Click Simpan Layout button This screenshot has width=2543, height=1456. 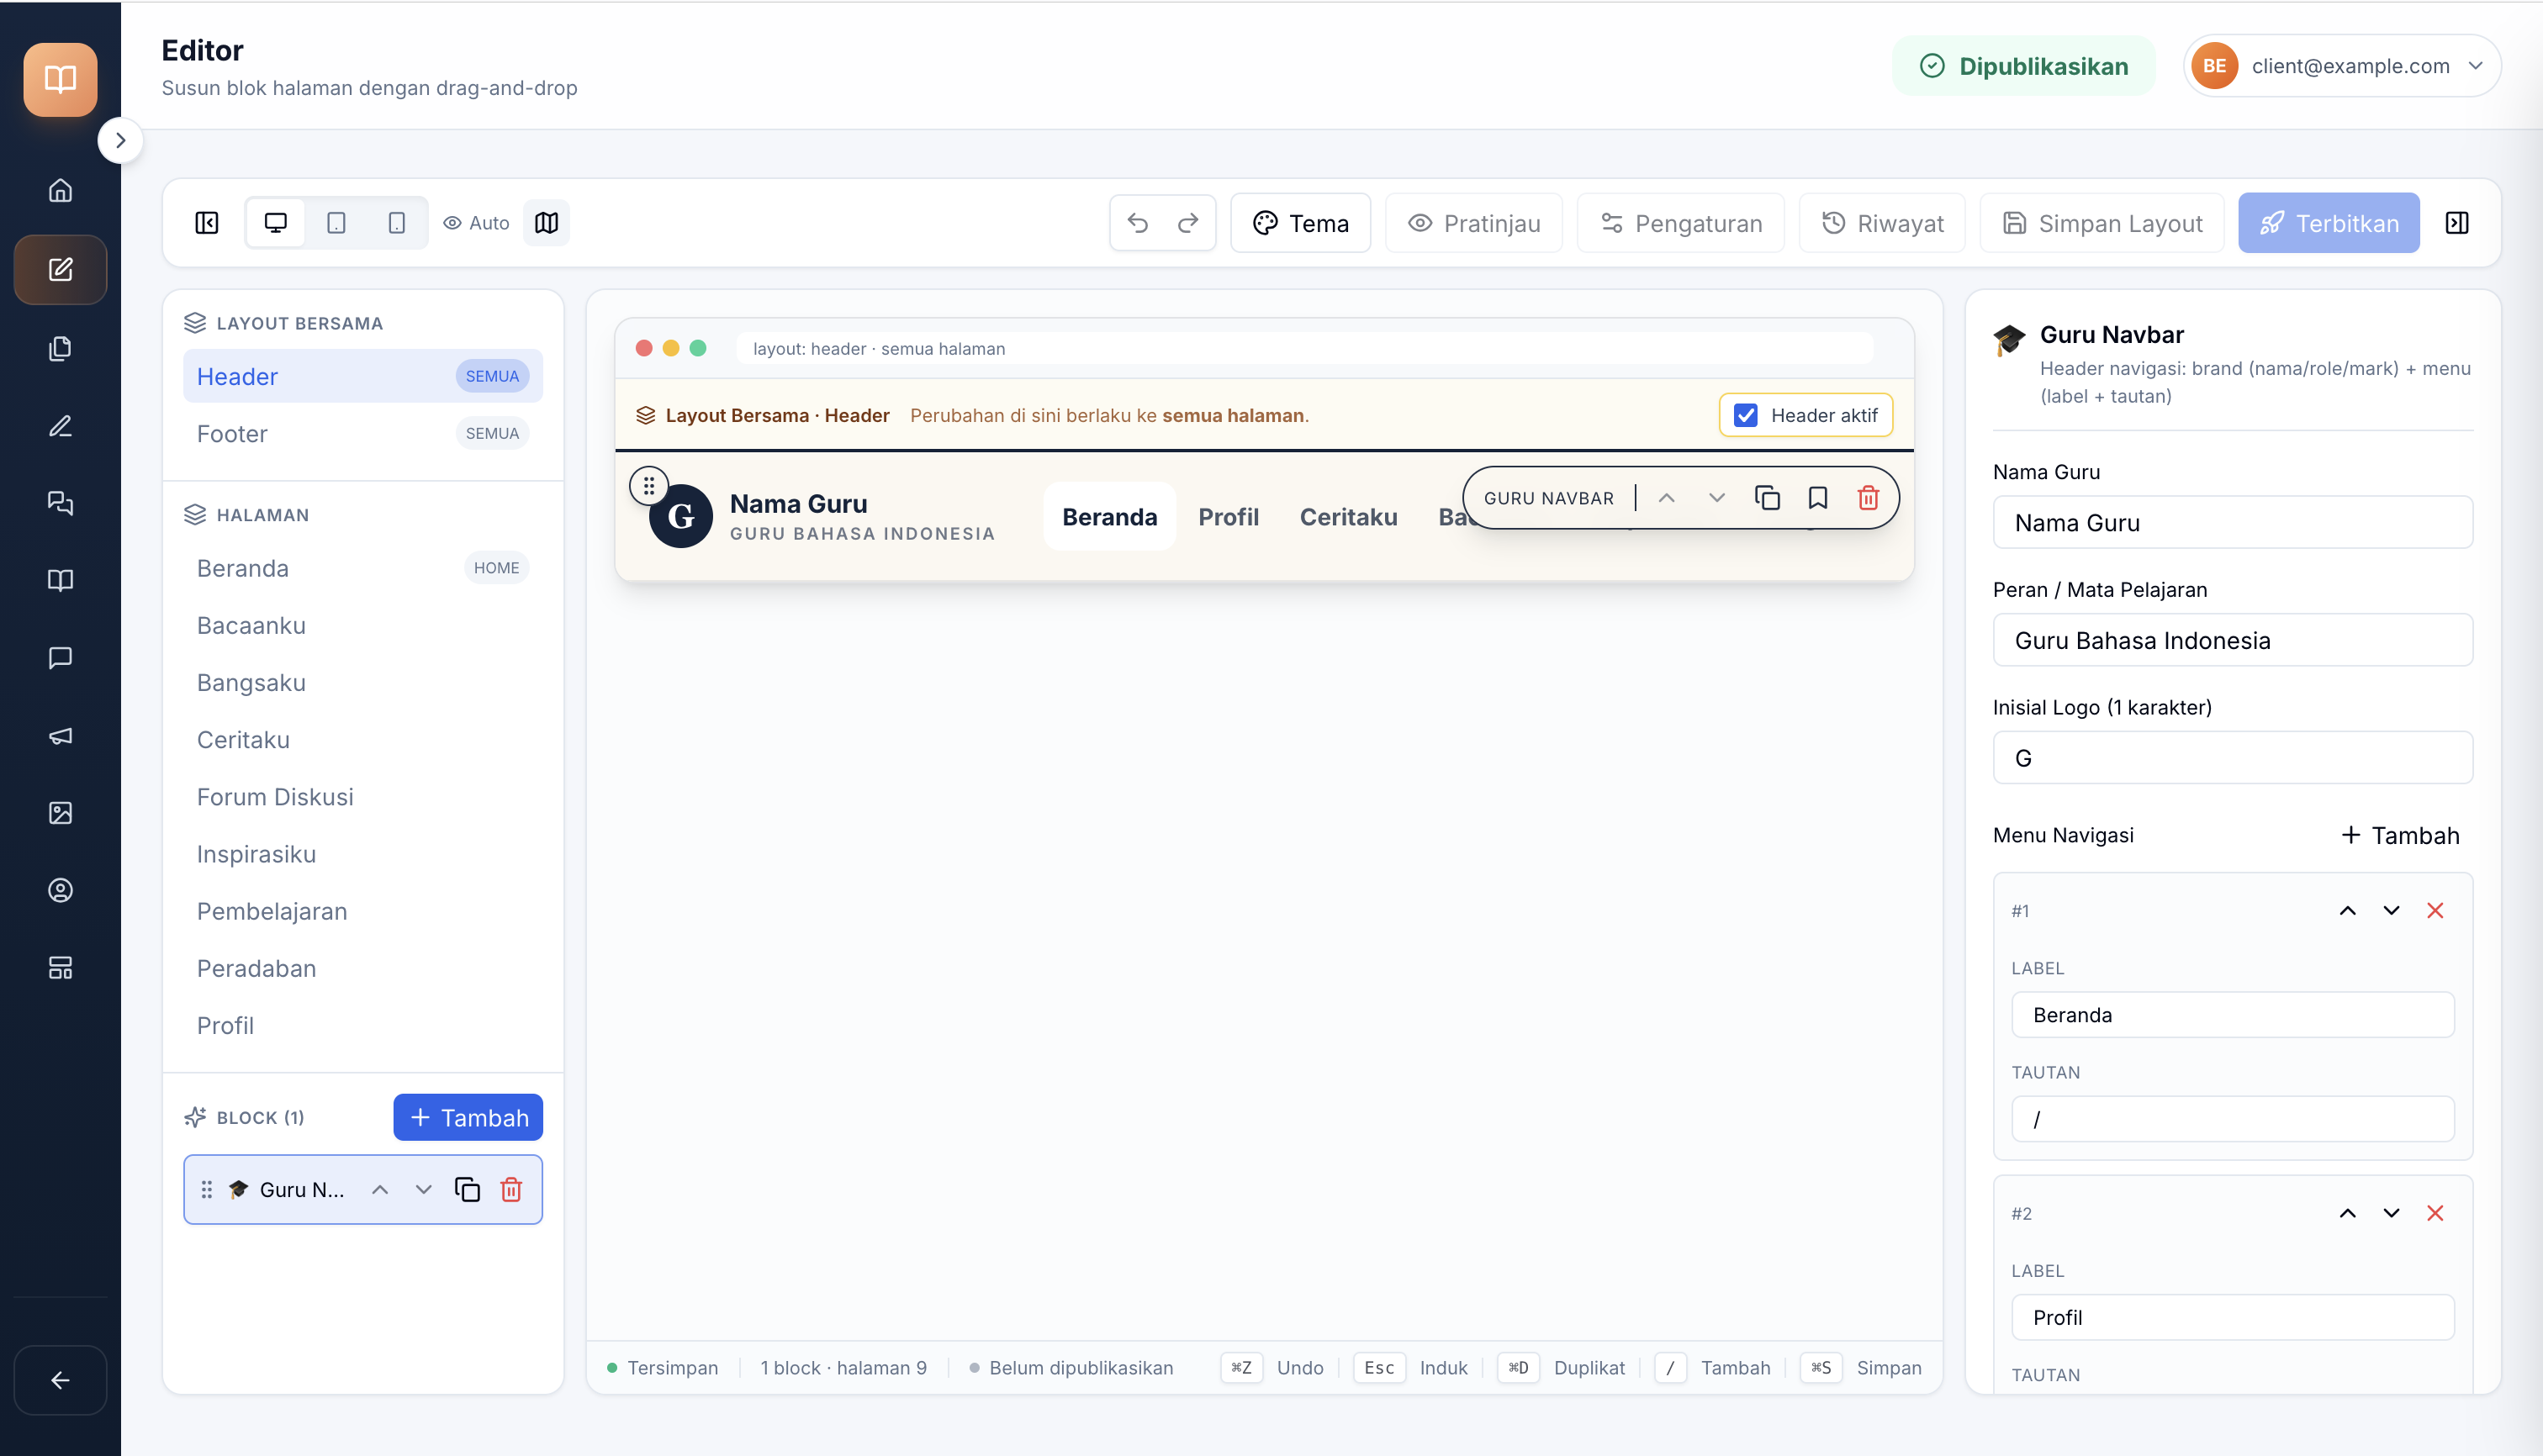click(x=2102, y=223)
